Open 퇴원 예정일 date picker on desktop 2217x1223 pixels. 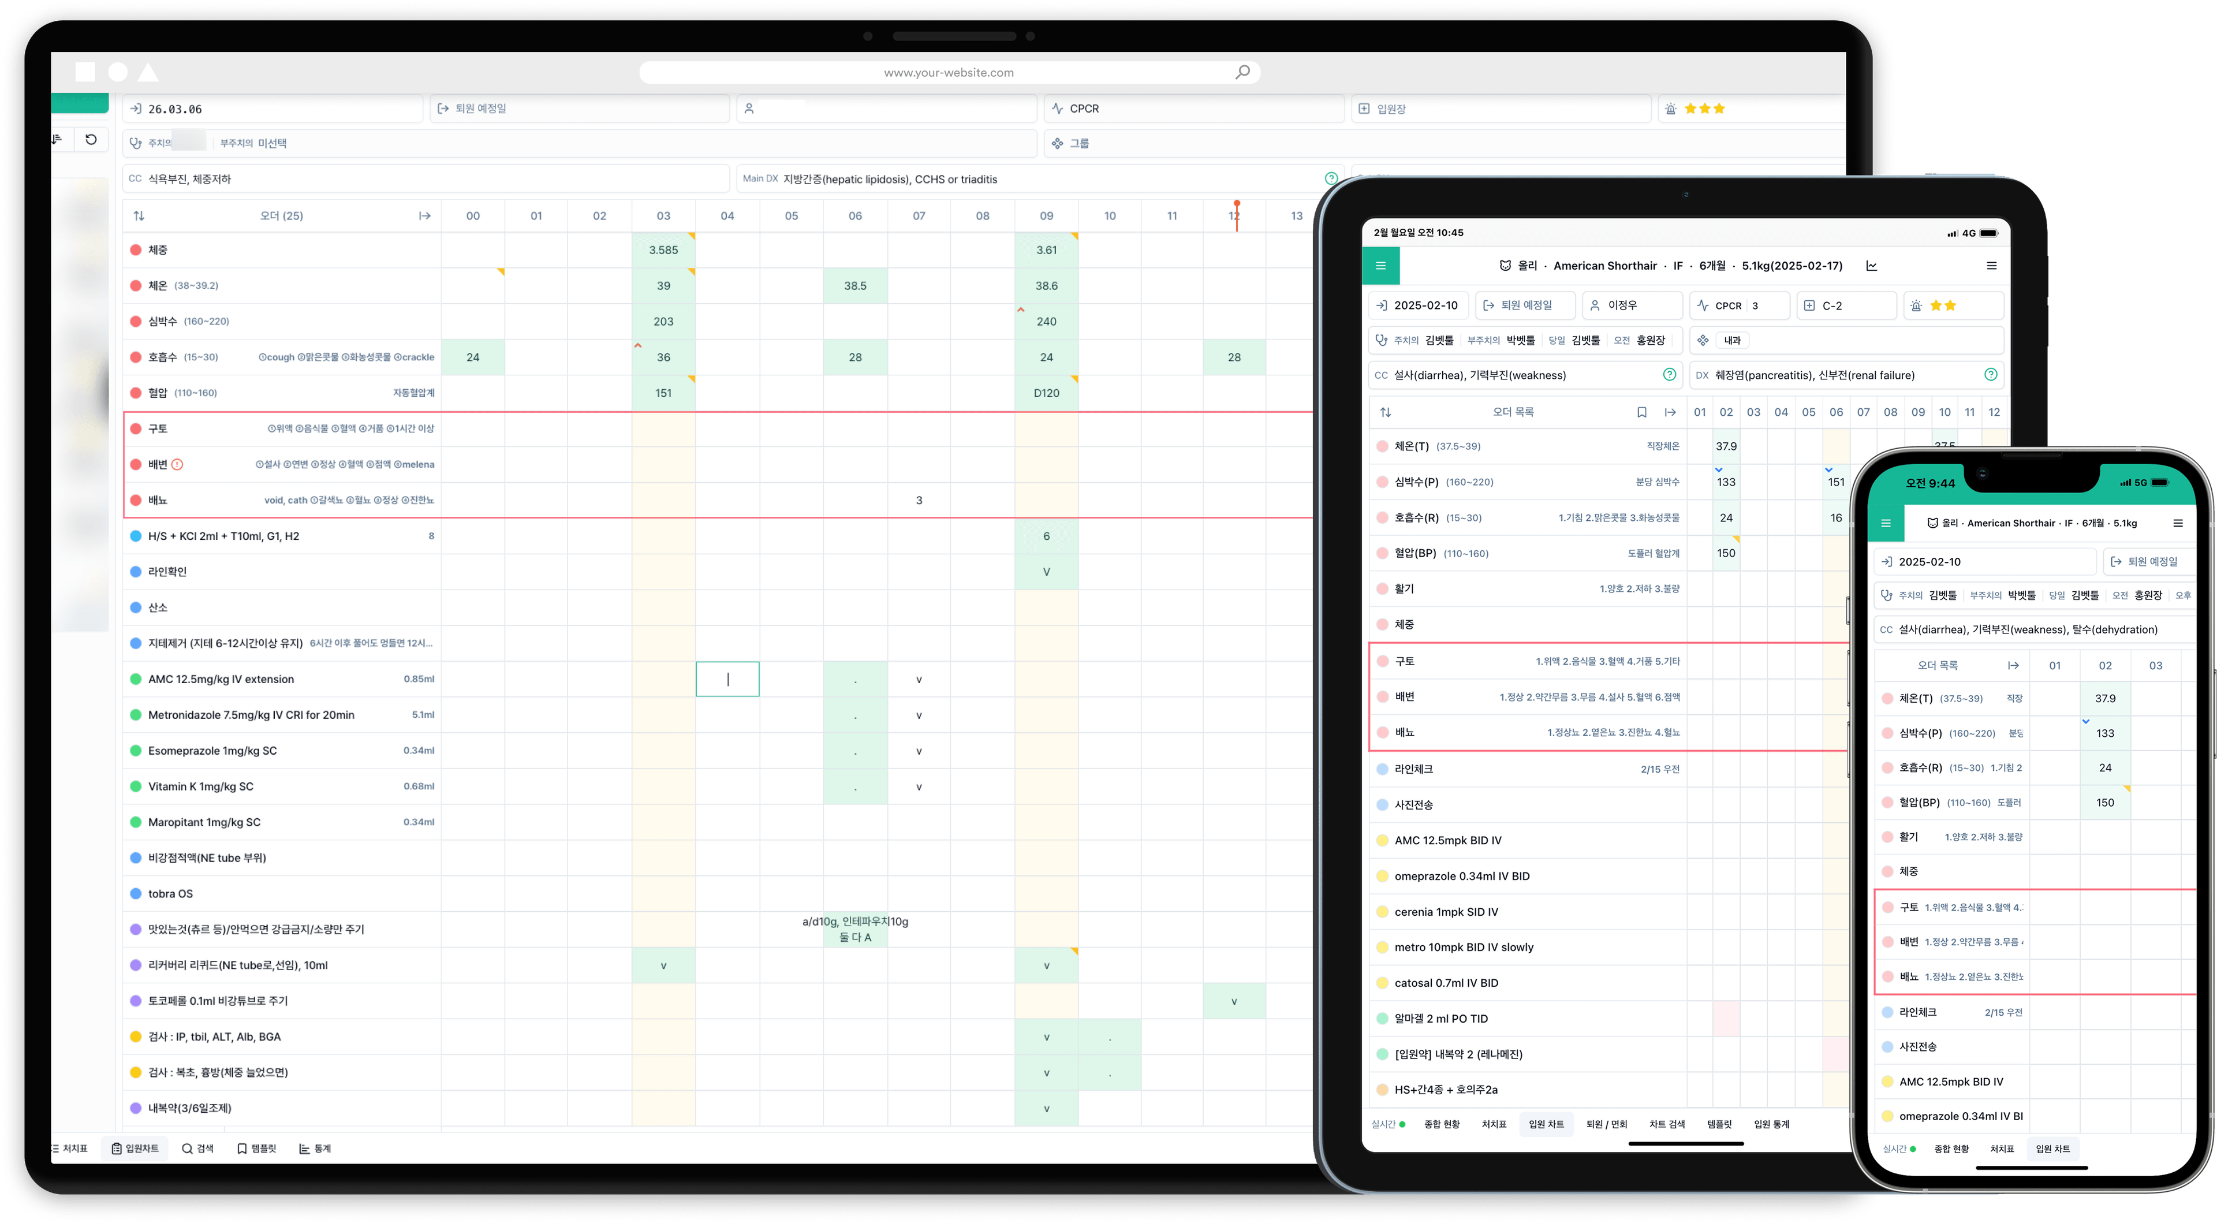480,109
